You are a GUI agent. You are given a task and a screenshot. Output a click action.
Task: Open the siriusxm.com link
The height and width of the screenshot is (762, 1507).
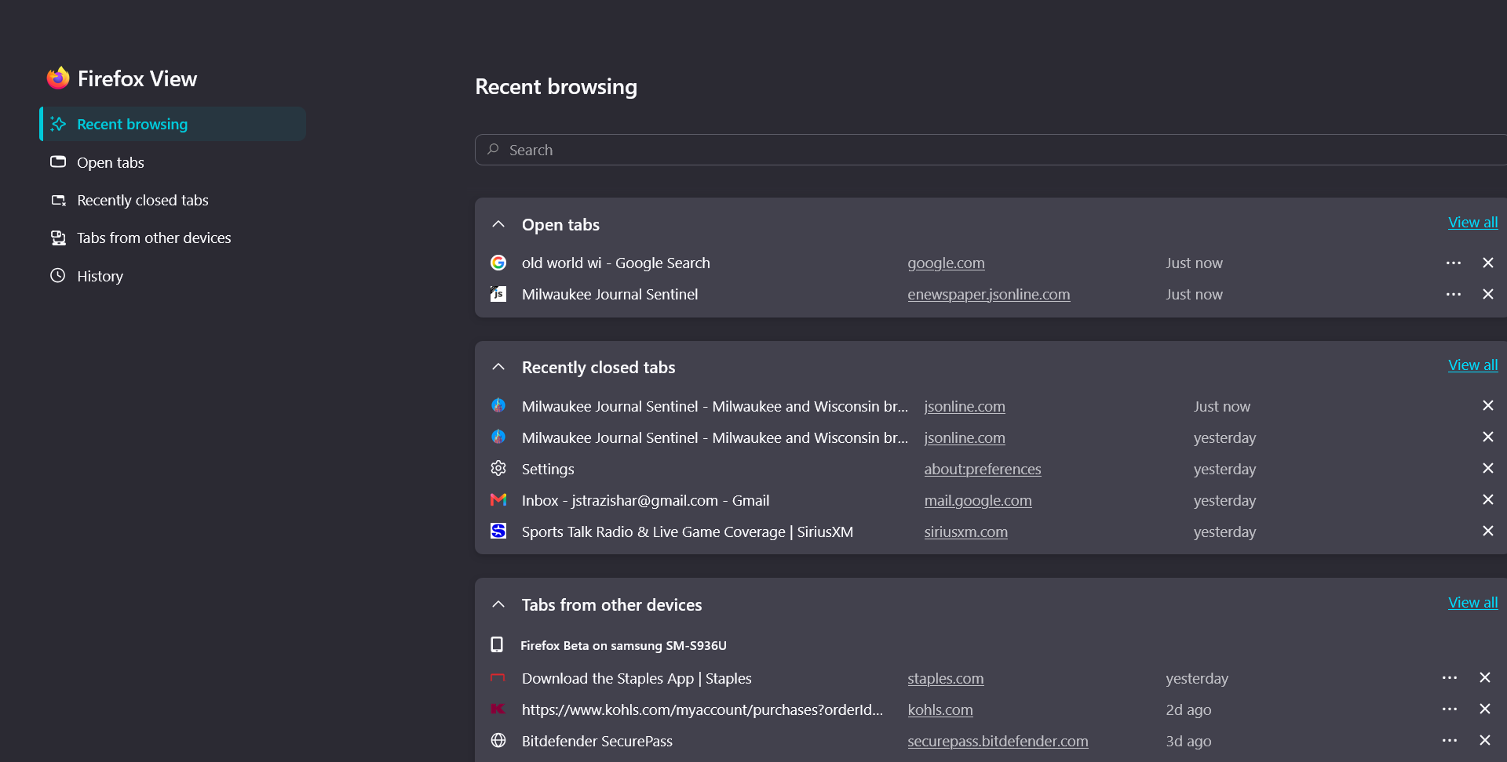point(966,532)
